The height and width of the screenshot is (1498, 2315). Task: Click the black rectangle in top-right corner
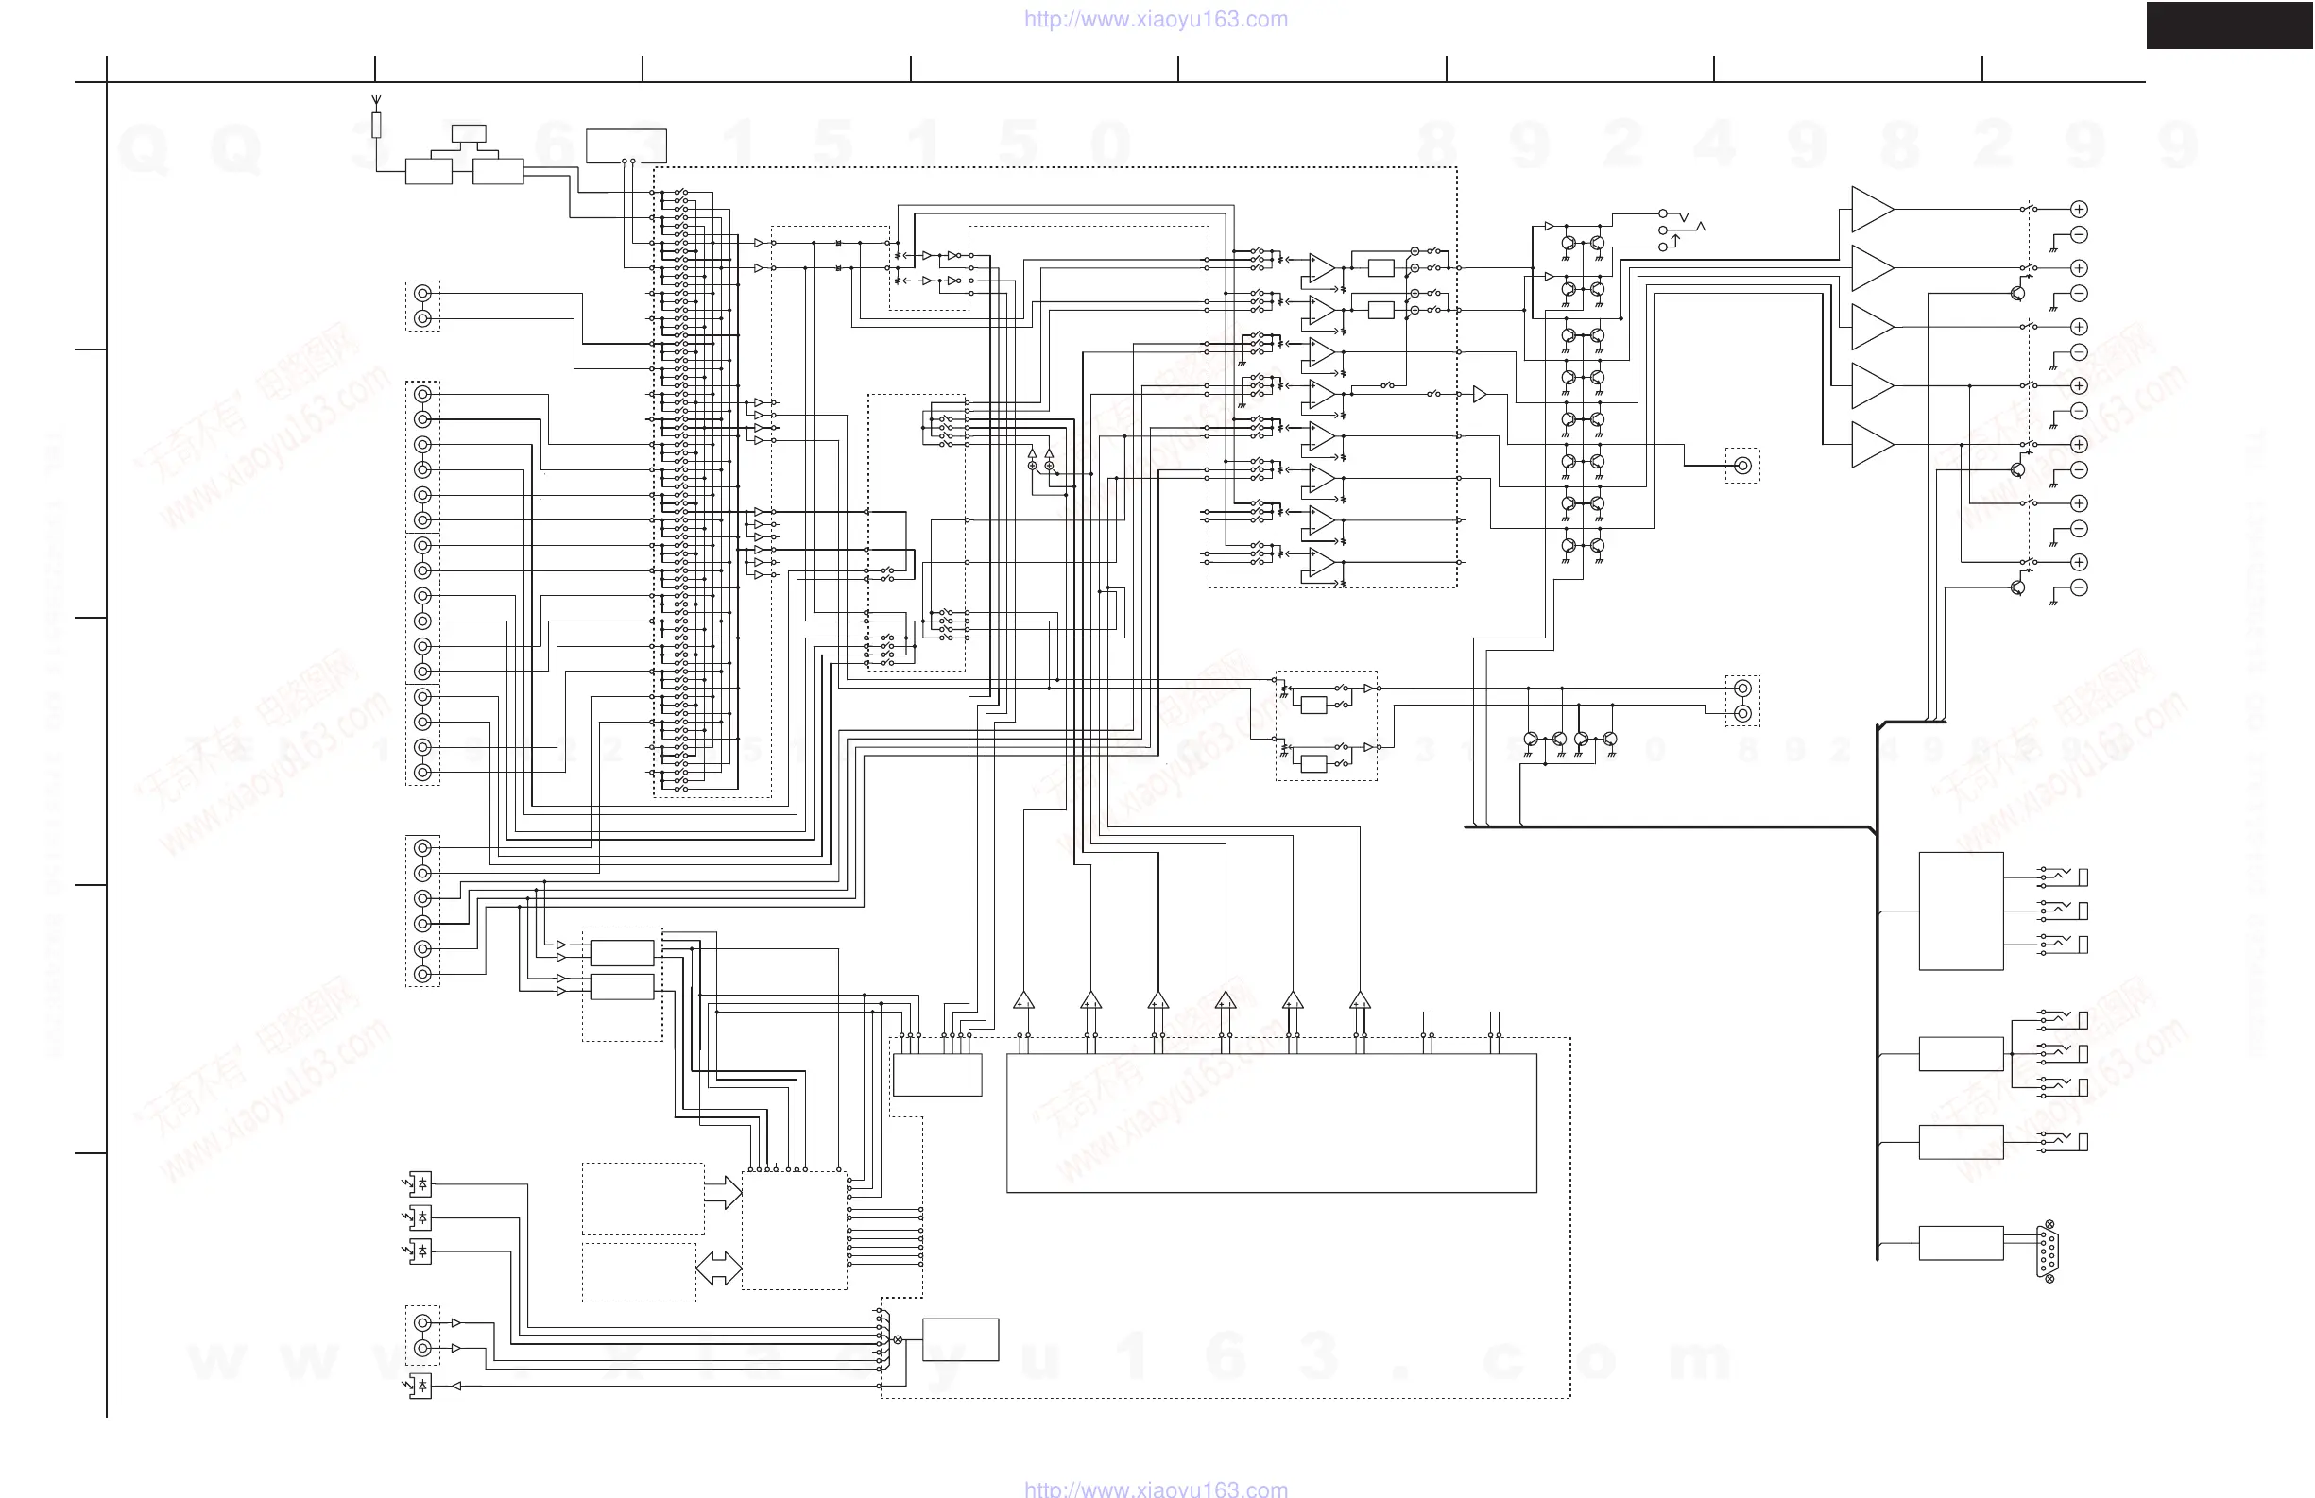[2230, 26]
